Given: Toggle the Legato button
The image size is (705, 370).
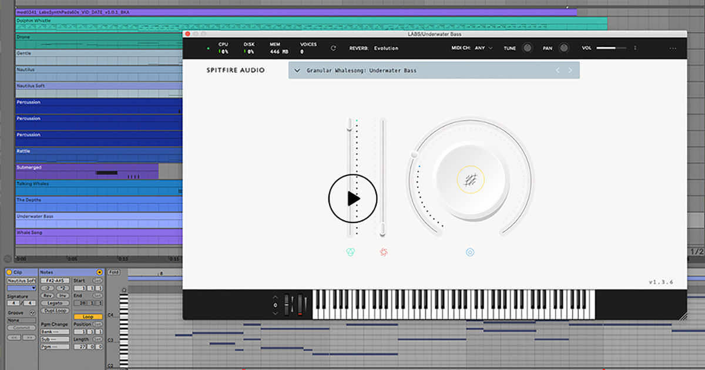Looking at the screenshot, I should coord(55,303).
